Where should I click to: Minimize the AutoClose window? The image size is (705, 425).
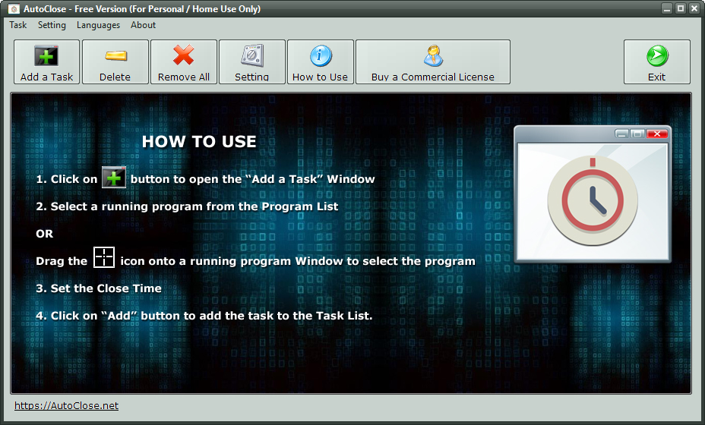tap(666, 8)
